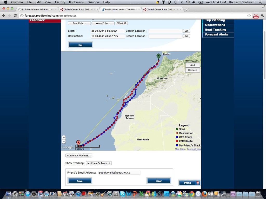Enter full screen with the window corner arrows

coord(263,7)
